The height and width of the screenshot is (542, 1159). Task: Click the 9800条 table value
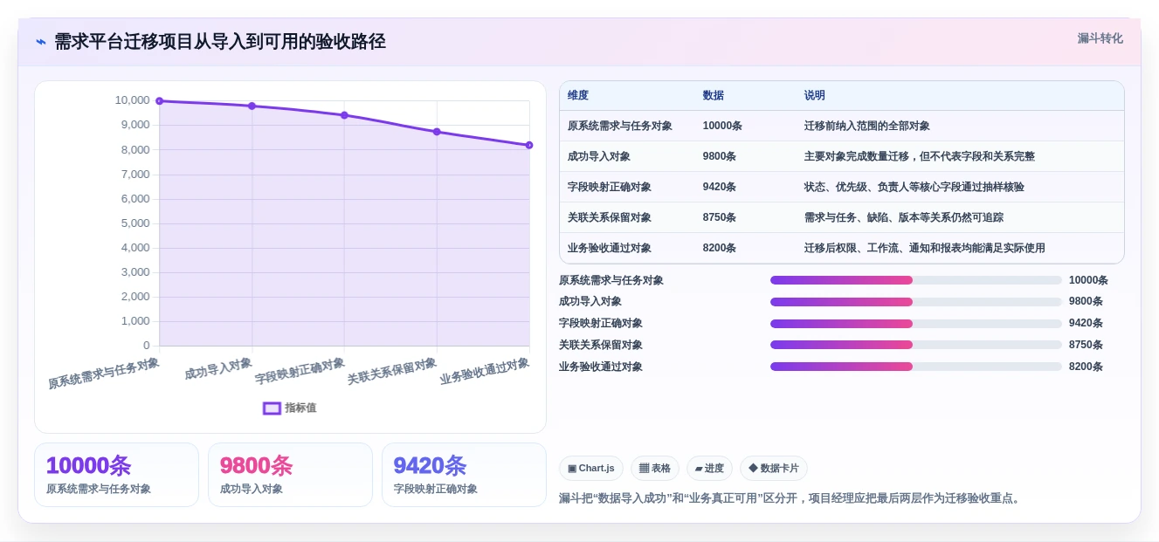click(720, 156)
